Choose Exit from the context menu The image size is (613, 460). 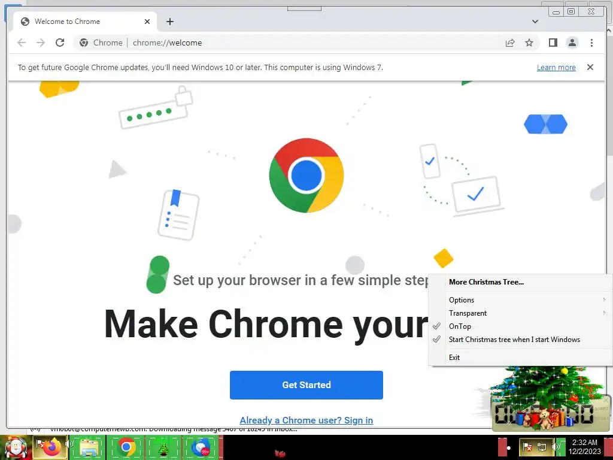pyautogui.click(x=520, y=358)
